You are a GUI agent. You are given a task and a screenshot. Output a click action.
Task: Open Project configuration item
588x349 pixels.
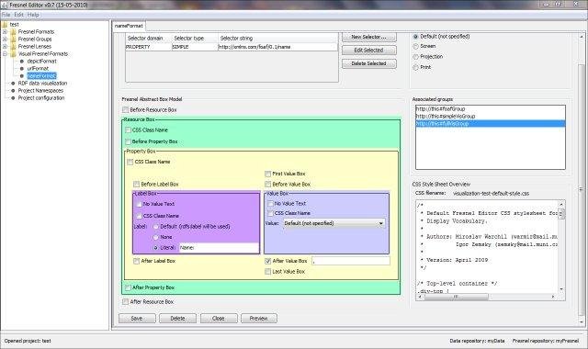(x=41, y=98)
